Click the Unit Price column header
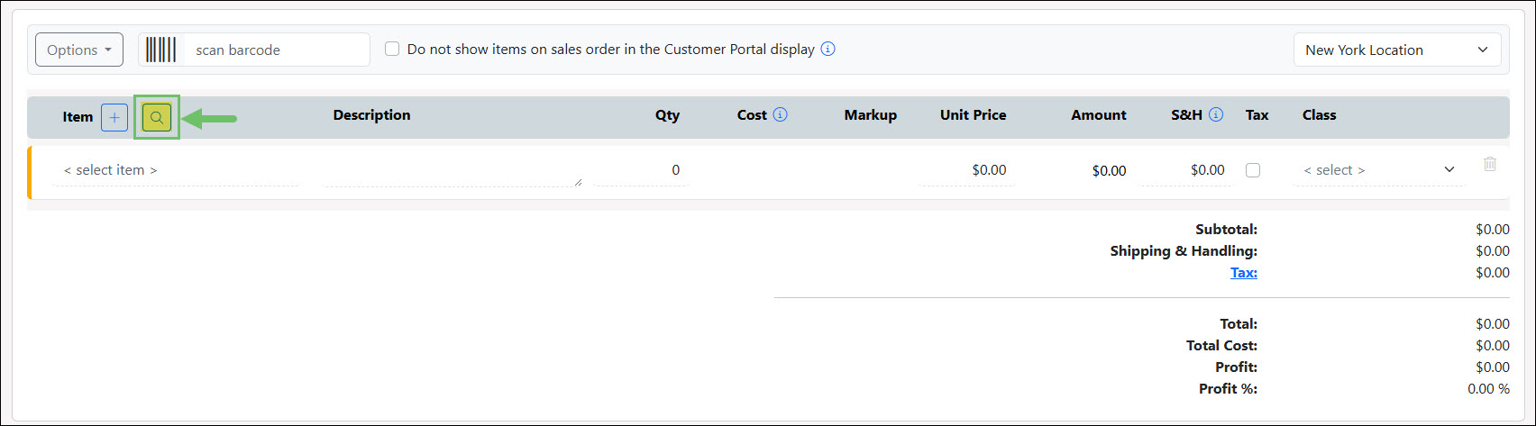Screen dimensions: 1536x426 pos(974,115)
